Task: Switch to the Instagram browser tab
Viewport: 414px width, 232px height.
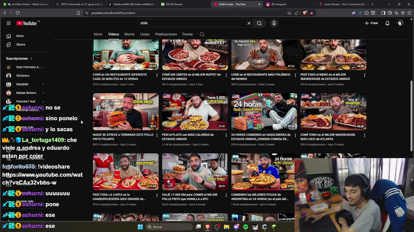Action: point(289,4)
